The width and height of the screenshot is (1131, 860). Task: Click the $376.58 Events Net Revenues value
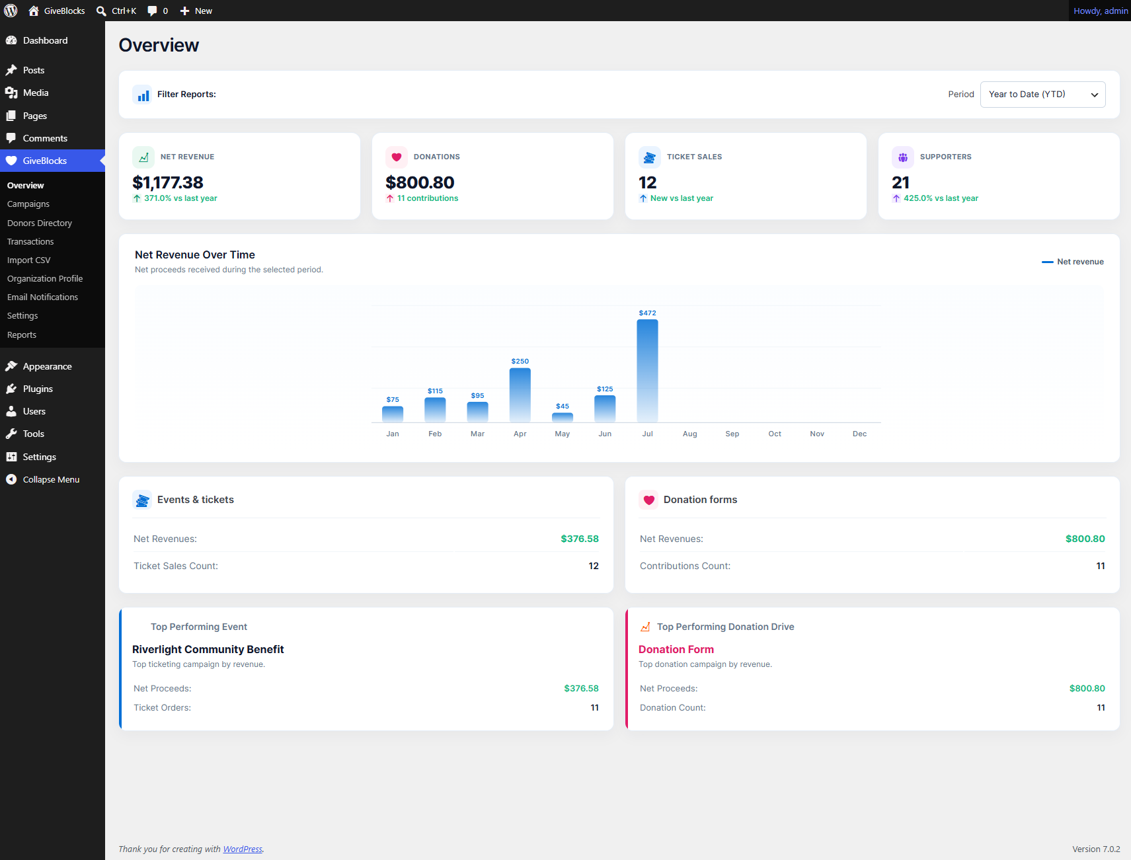point(580,539)
